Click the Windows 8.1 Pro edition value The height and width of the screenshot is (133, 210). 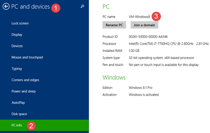141,88
